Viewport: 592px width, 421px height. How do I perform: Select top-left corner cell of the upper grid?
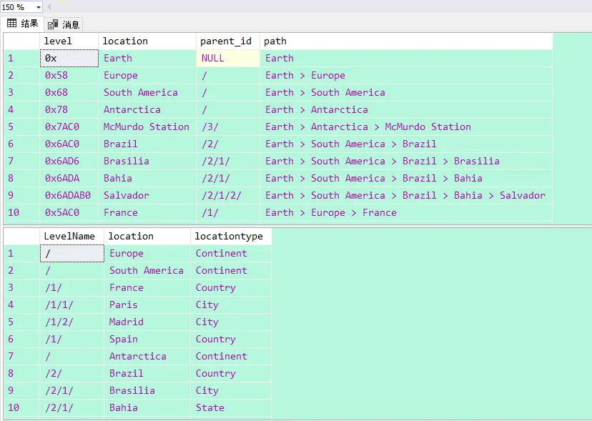[21, 41]
